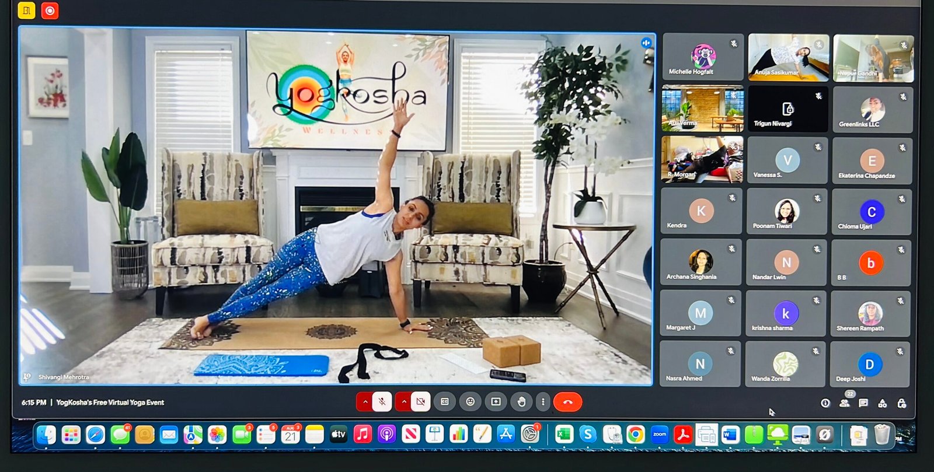Open Music app from the dock

363,435
